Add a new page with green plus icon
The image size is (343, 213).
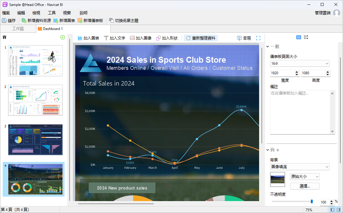coord(62,37)
